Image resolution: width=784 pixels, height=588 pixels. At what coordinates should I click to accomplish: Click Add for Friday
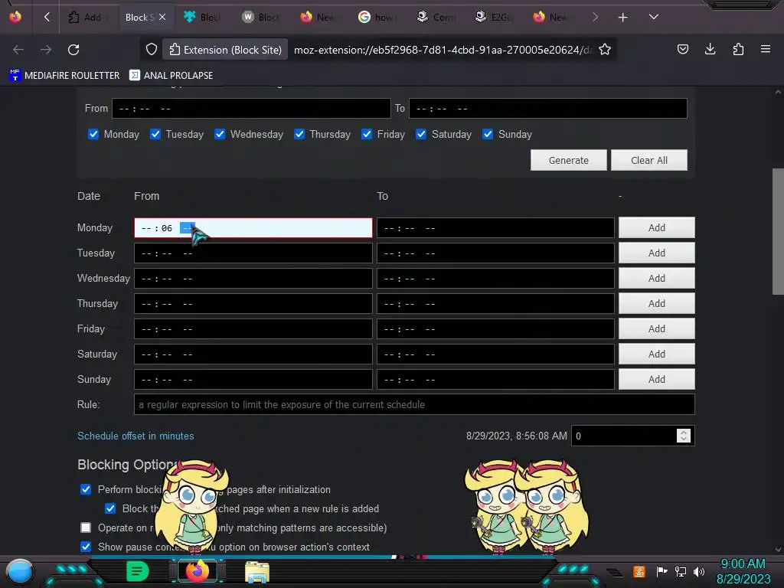(656, 328)
